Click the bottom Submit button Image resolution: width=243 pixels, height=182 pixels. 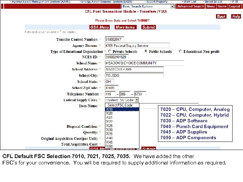148,148
